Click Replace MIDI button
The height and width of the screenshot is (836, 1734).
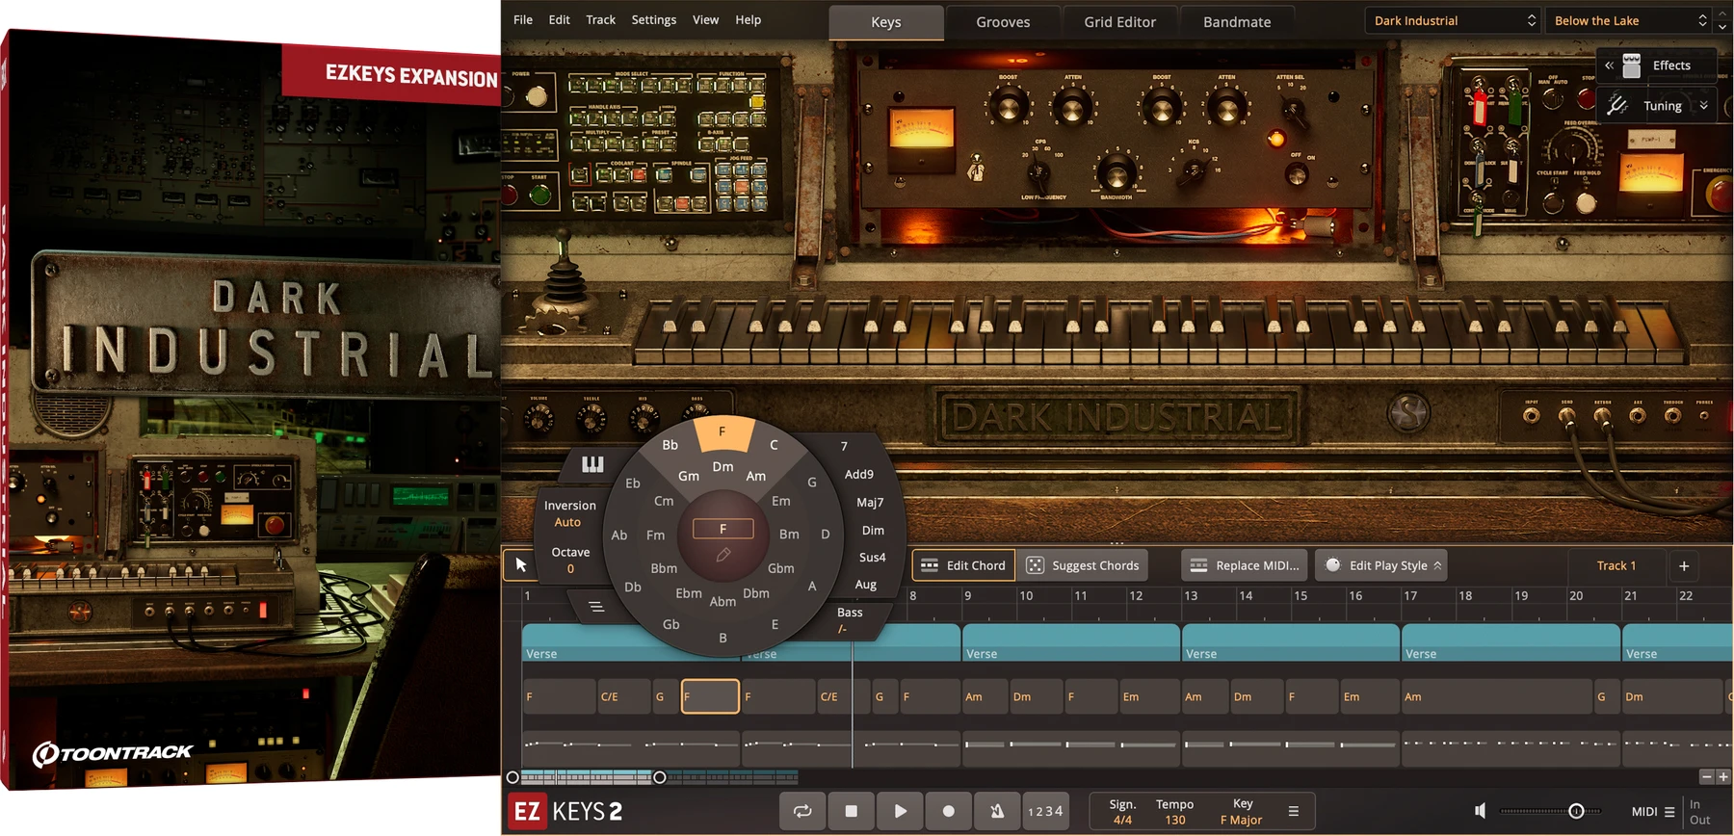(1245, 565)
